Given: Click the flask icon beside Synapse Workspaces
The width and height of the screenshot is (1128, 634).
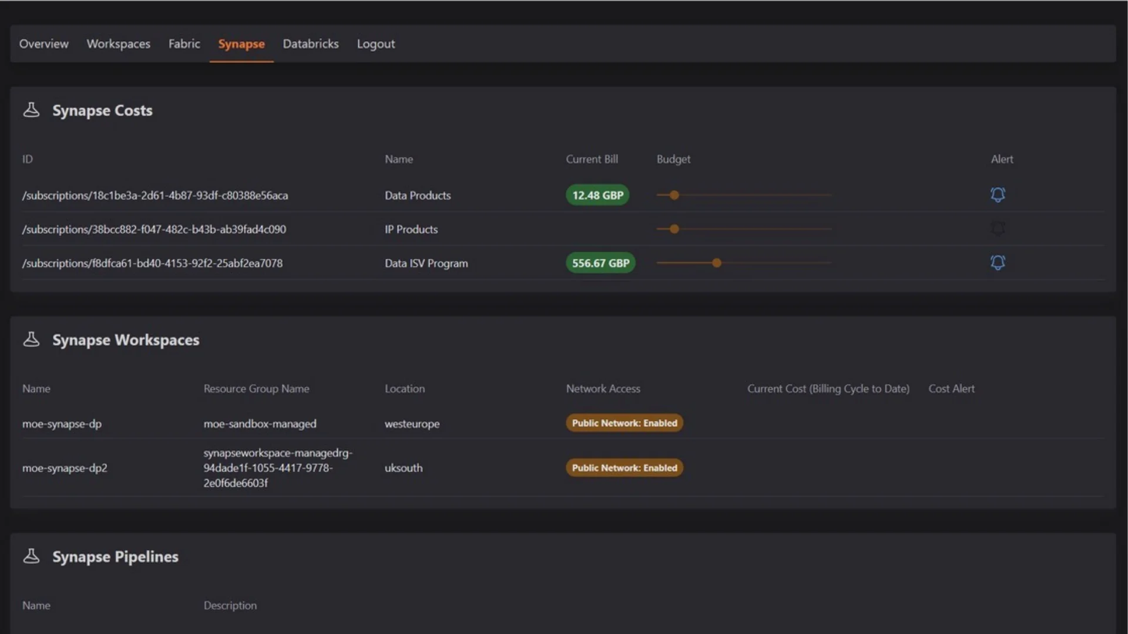Looking at the screenshot, I should (x=31, y=339).
